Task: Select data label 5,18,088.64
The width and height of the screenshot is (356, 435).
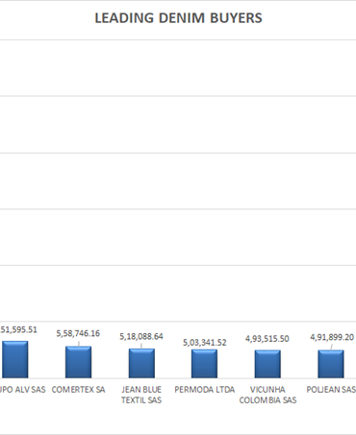Action: coord(141,336)
